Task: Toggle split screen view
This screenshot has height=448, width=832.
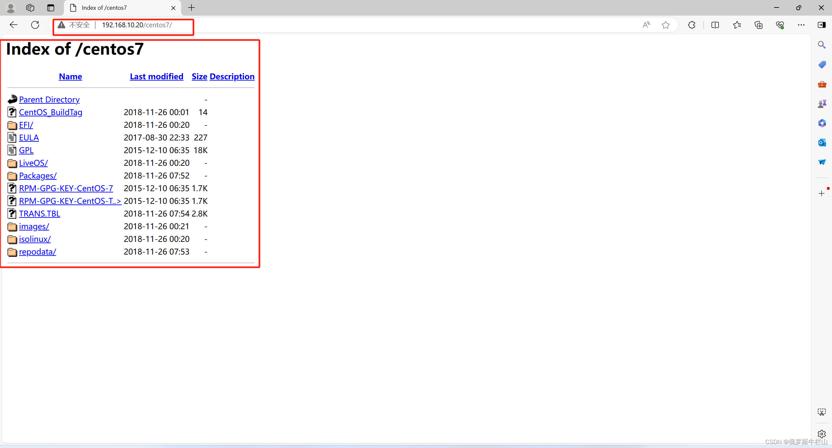Action: tap(715, 25)
